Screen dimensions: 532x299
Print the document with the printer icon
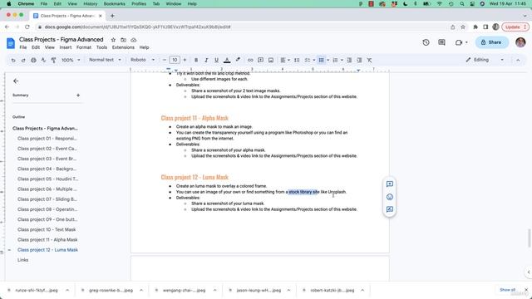pyautogui.click(x=33, y=60)
